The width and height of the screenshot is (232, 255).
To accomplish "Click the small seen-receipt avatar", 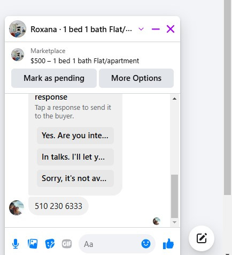I will coord(157,221).
